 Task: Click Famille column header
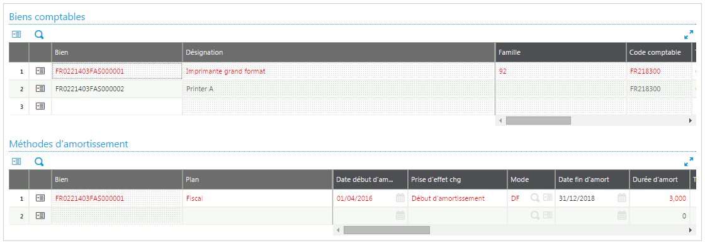[561, 52]
